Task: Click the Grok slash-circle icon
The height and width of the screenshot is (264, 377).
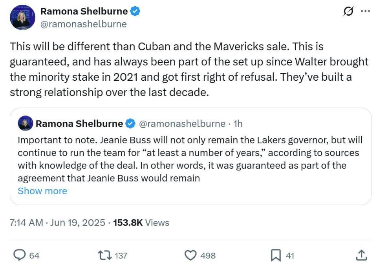Action: [348, 12]
